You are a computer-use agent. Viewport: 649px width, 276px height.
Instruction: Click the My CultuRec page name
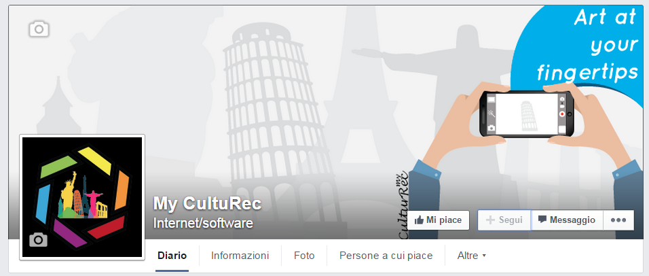click(x=207, y=203)
